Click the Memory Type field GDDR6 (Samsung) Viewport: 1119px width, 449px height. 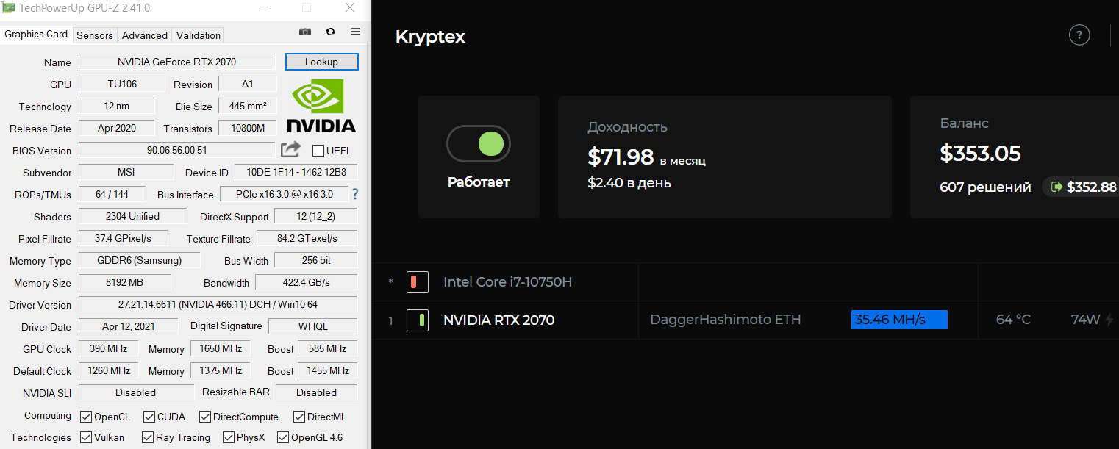click(138, 260)
